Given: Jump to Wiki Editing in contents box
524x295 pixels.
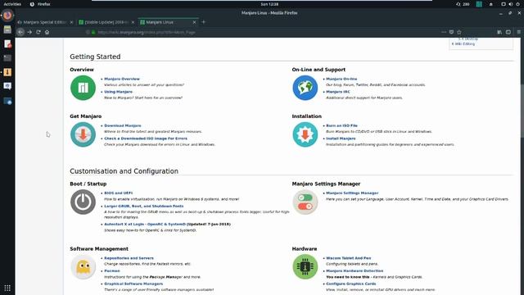Looking at the screenshot, I should pos(463,43).
